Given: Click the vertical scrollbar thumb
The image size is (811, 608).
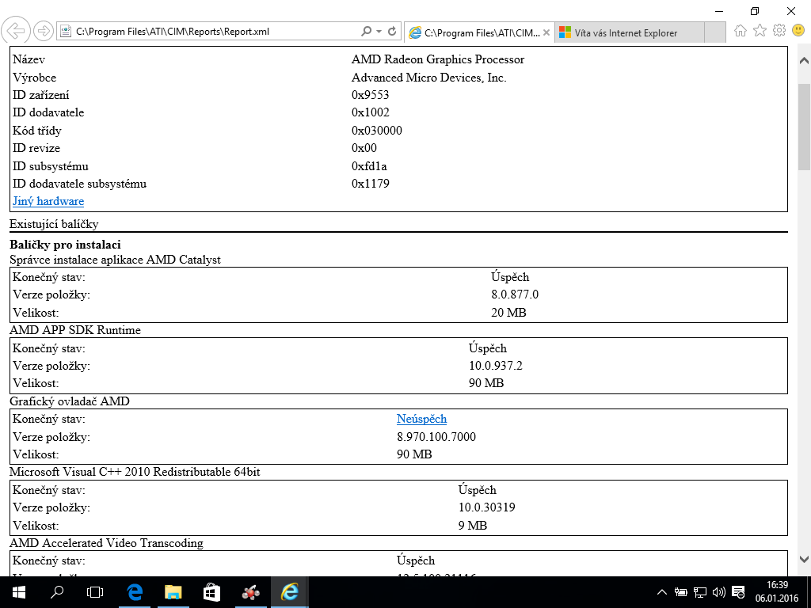Looking at the screenshot, I should [x=805, y=127].
